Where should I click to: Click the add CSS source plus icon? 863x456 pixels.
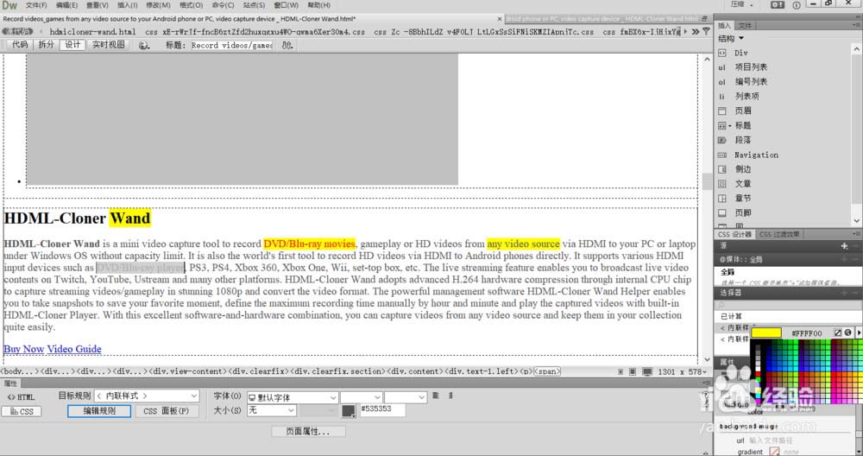(x=844, y=245)
